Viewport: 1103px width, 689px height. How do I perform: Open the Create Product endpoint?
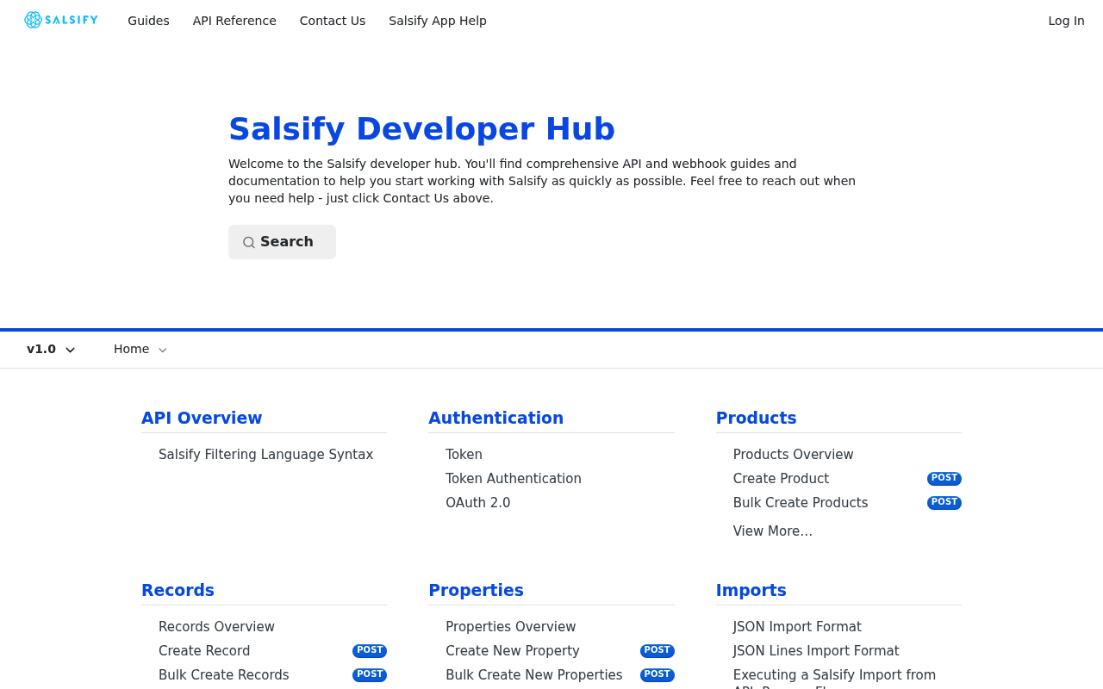781,479
